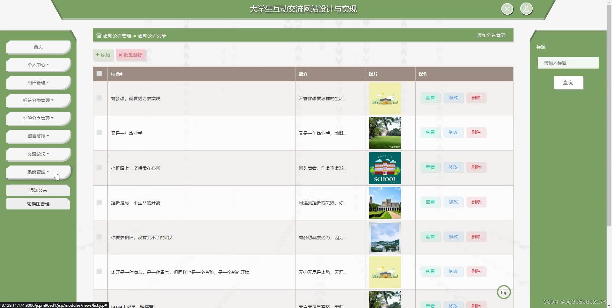Expand the 交流论坛 menu
This screenshot has height=308, width=612.
(x=38, y=154)
